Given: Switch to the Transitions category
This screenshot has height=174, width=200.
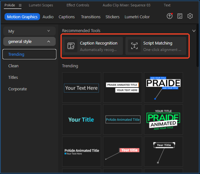Looking at the screenshot, I should (x=91, y=17).
